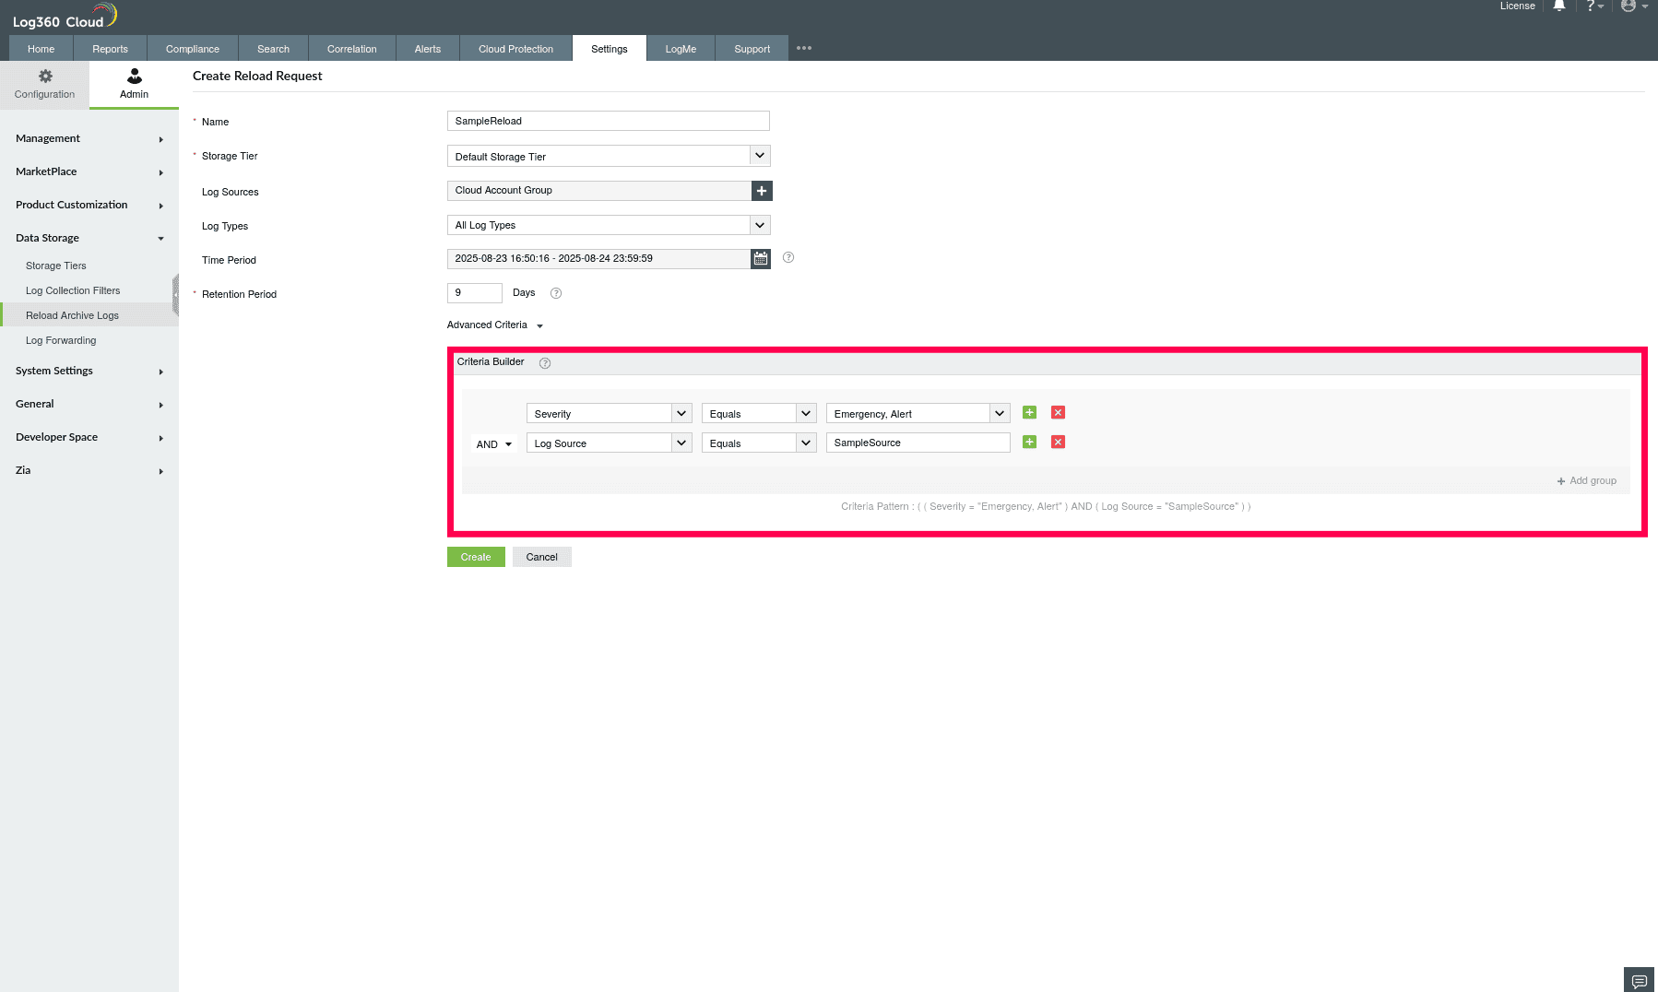
Task: Open the Time Period calendar picker
Action: (761, 259)
